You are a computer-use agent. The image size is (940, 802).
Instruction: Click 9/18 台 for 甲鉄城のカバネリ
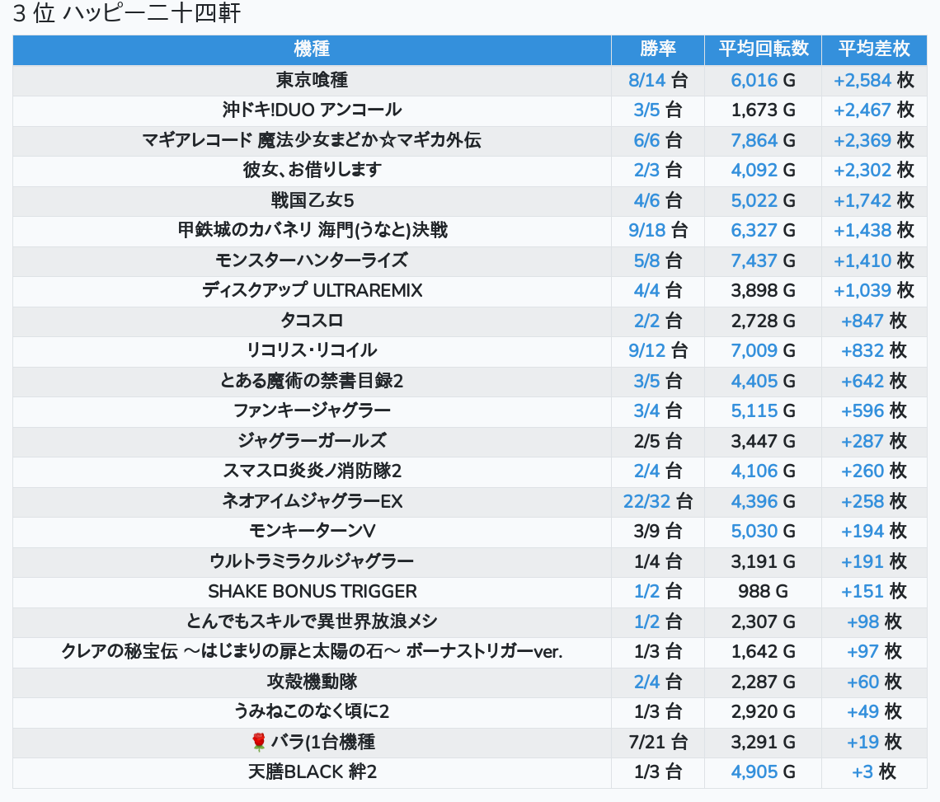(658, 230)
